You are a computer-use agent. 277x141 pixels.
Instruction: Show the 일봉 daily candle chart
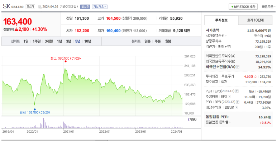(x=148, y=41)
